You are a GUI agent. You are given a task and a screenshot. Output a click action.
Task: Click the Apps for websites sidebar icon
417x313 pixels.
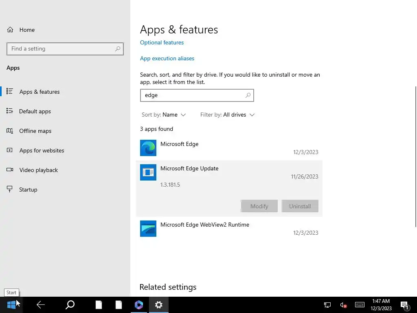coord(10,150)
